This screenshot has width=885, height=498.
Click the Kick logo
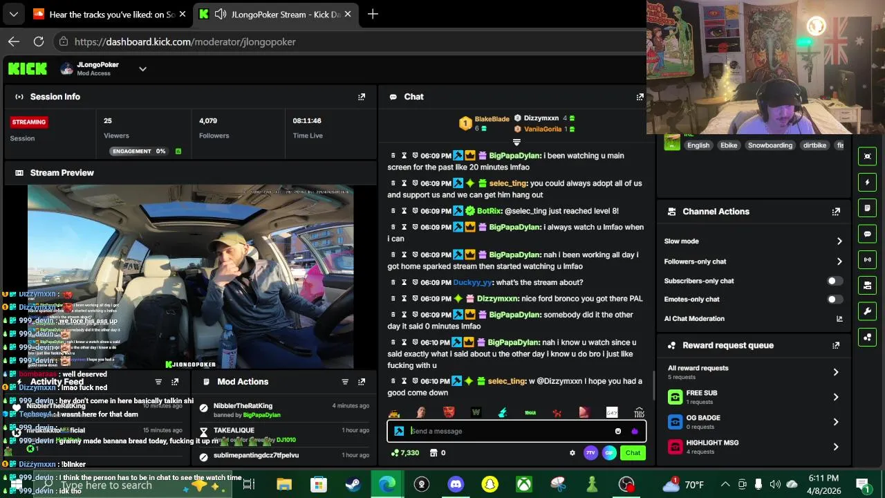[28, 68]
